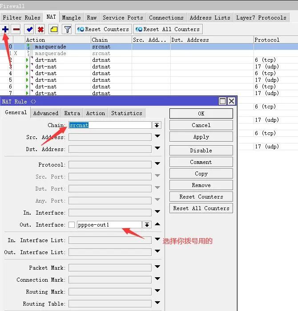
Task: Select the NAT tab
Action: [51, 17]
